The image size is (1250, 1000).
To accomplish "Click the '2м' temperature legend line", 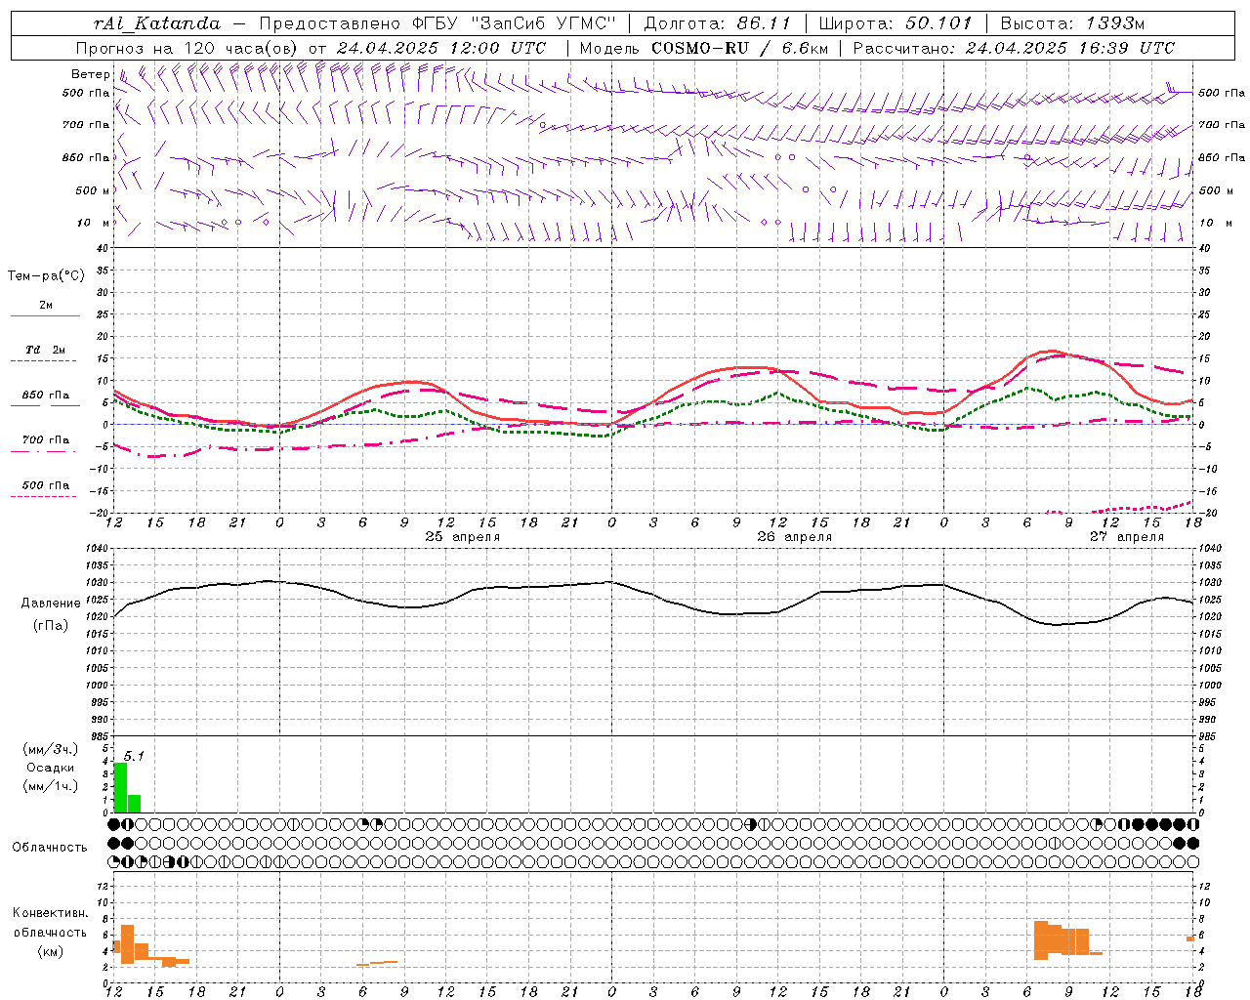I will point(45,310).
